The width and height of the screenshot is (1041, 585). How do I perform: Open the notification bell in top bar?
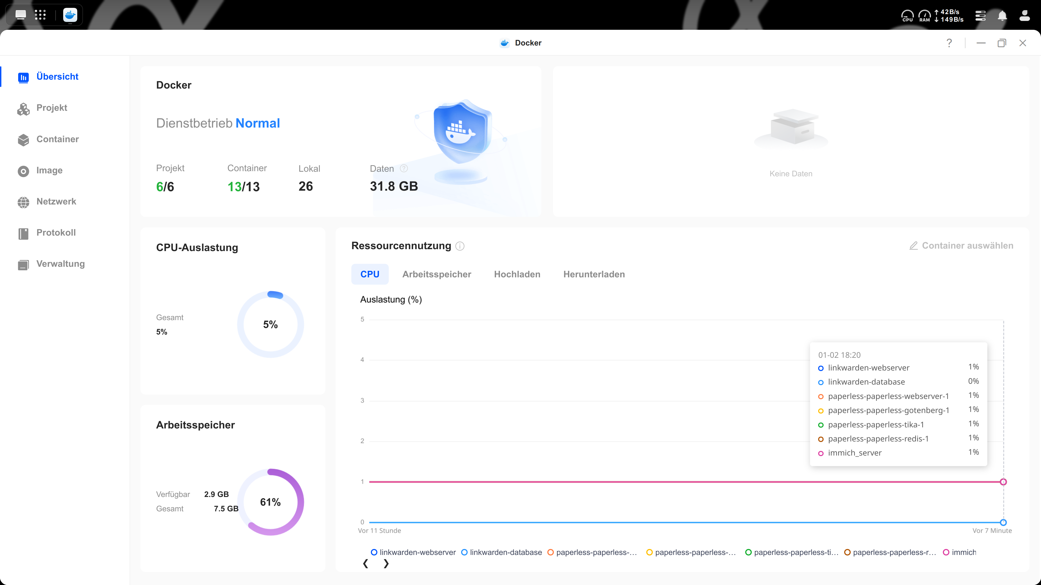coord(1002,16)
